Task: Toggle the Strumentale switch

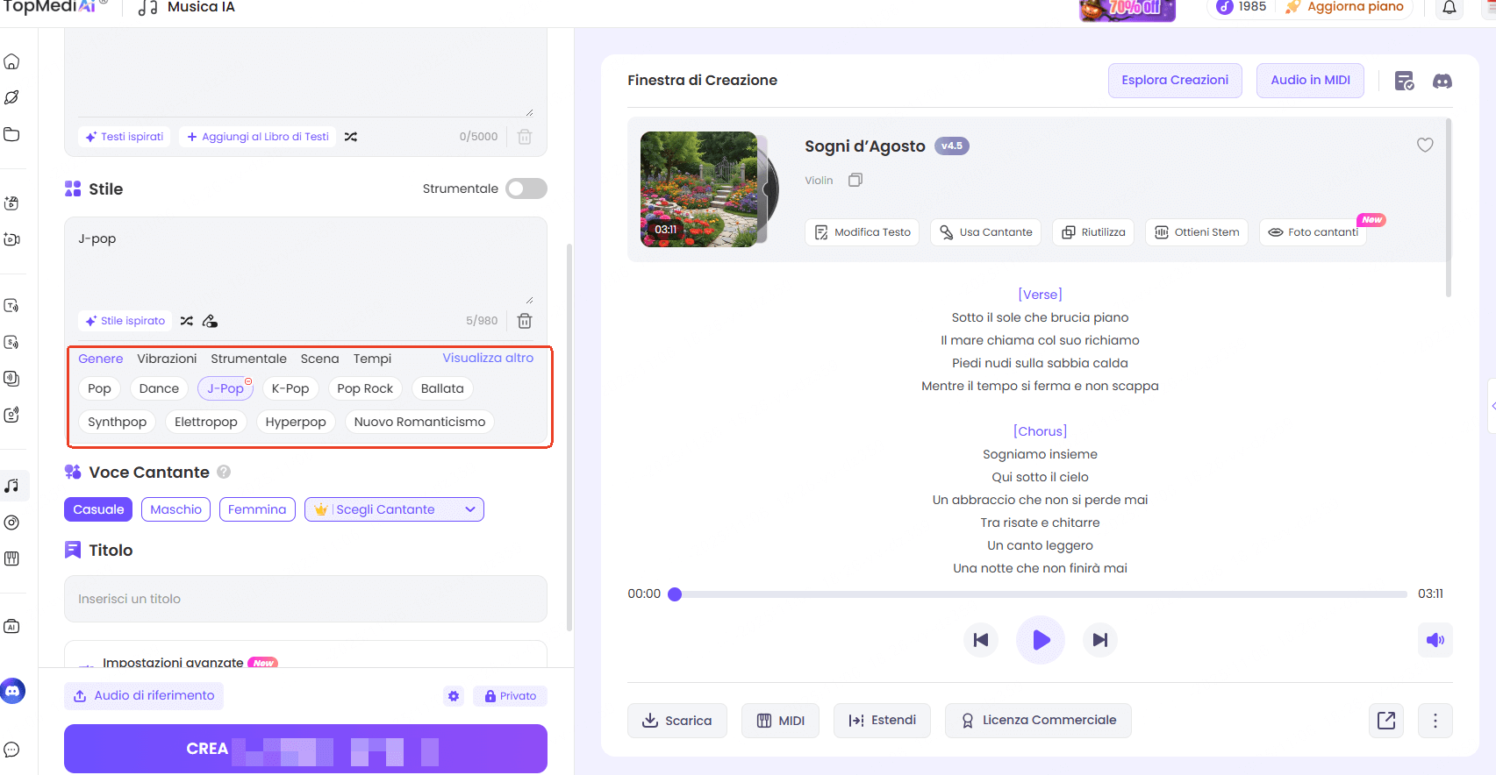Action: pyautogui.click(x=526, y=188)
